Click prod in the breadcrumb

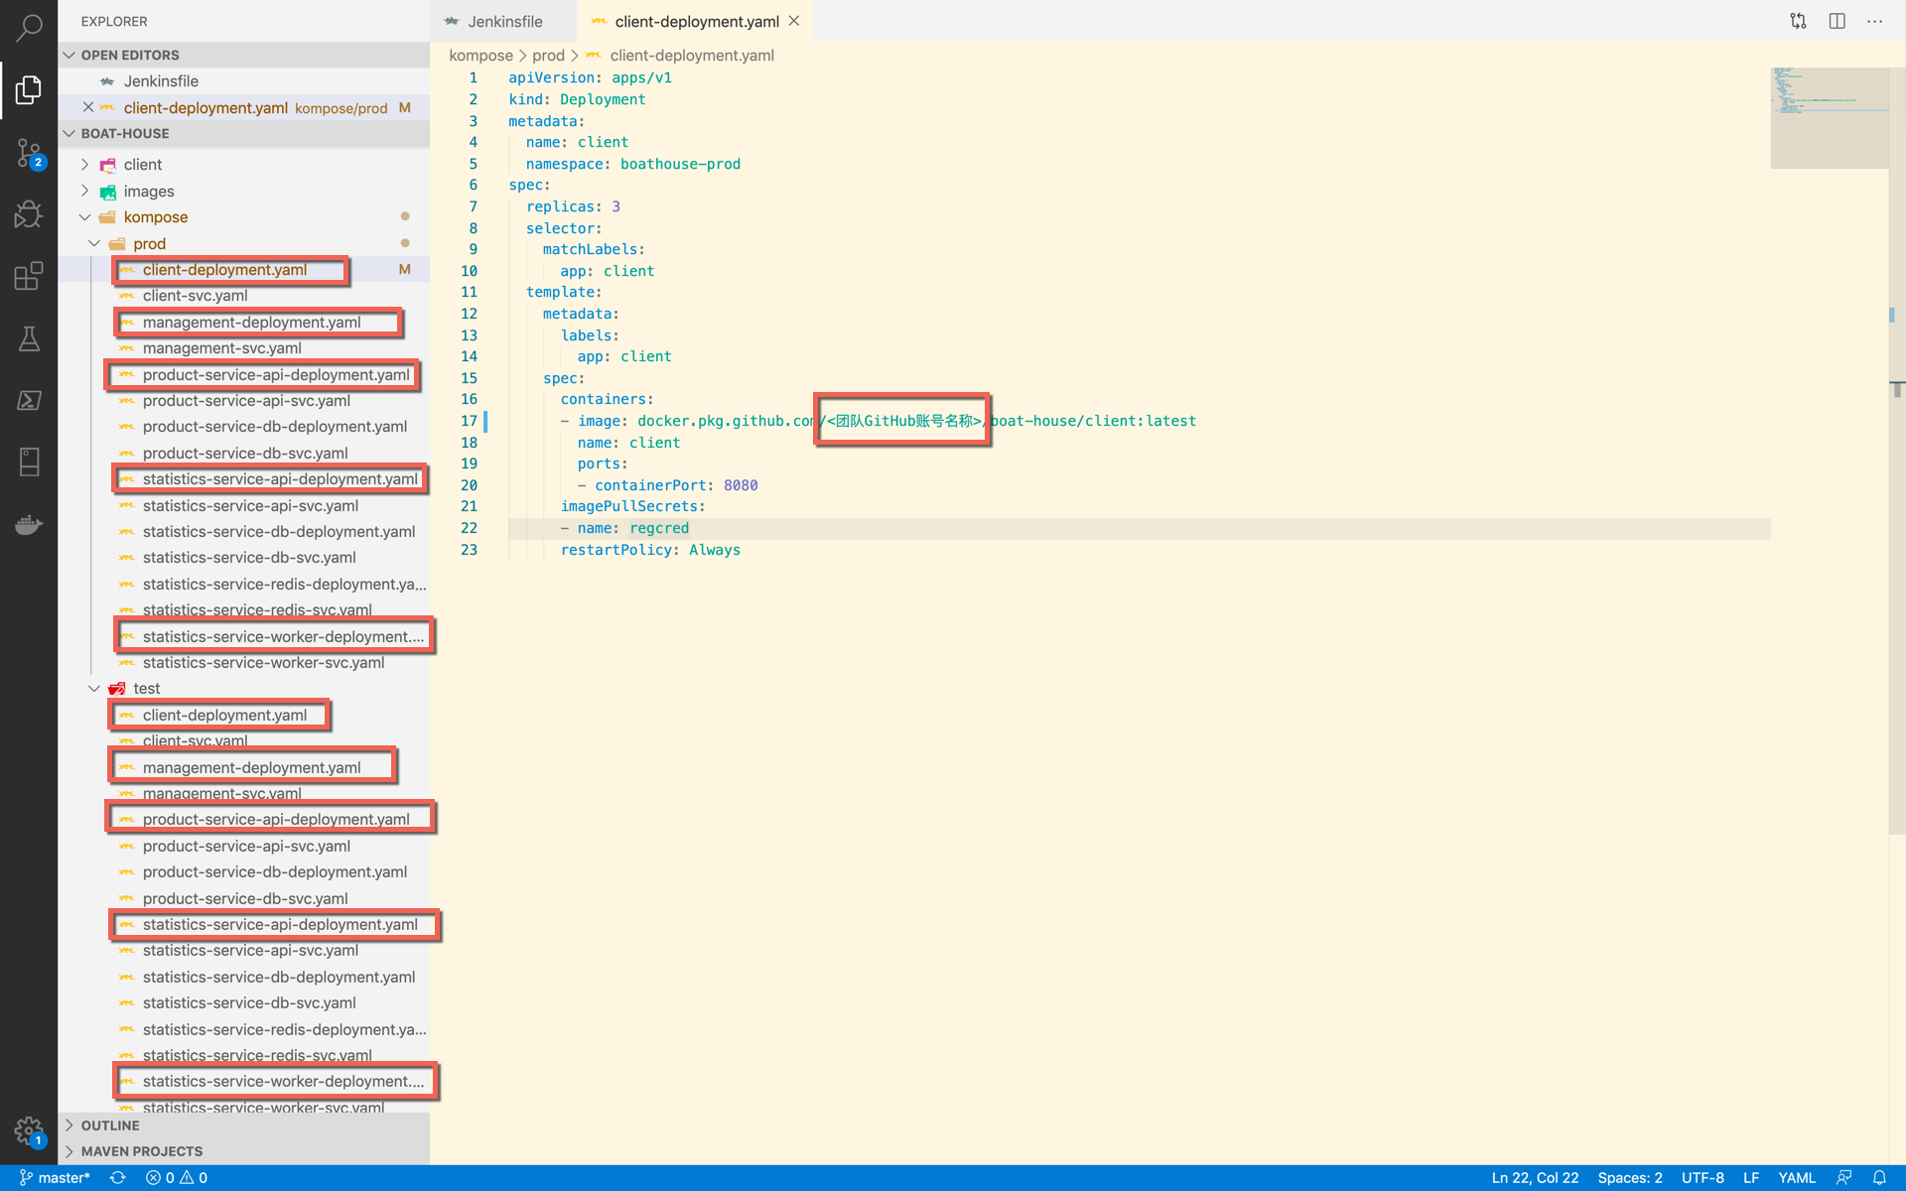tap(548, 56)
